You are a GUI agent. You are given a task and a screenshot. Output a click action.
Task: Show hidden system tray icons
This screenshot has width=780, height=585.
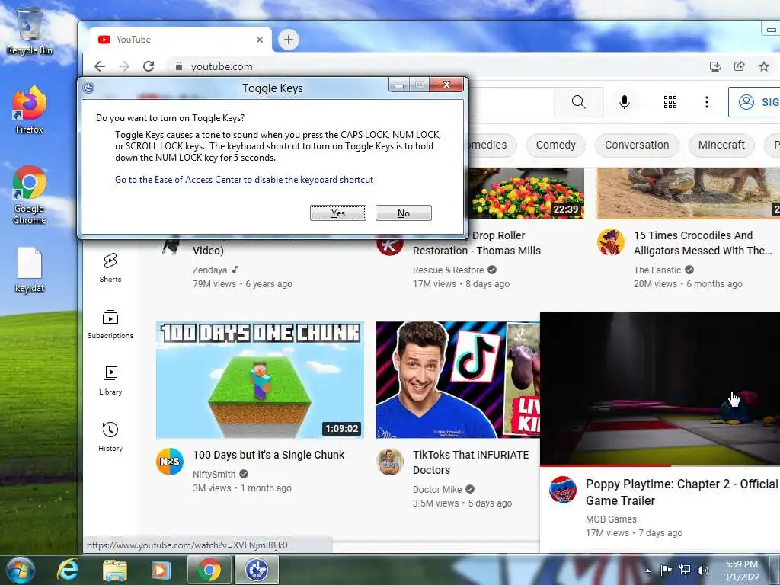(x=647, y=571)
